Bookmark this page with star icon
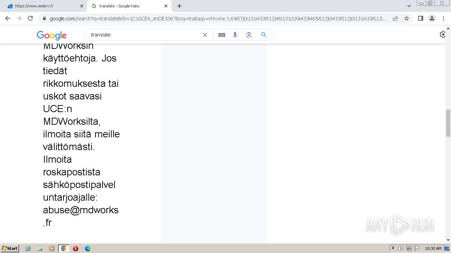The height and width of the screenshot is (253, 451). [407, 18]
